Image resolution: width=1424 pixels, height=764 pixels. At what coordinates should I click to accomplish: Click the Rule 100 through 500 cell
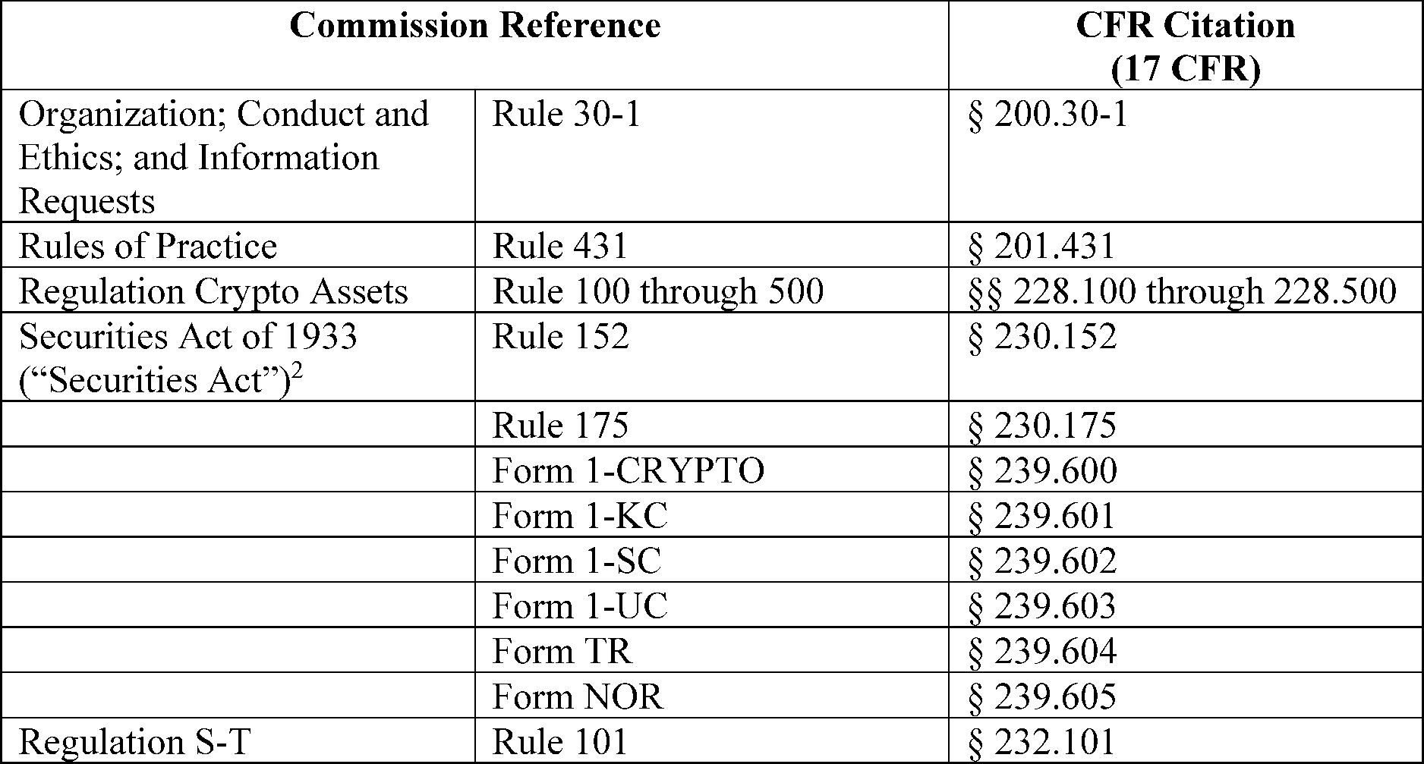(x=712, y=289)
